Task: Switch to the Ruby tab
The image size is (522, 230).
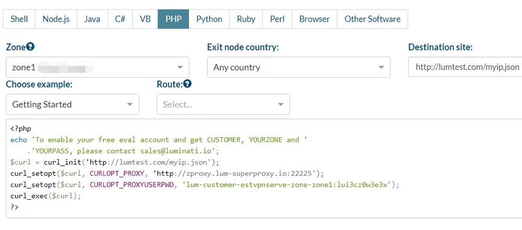Action: (x=246, y=19)
